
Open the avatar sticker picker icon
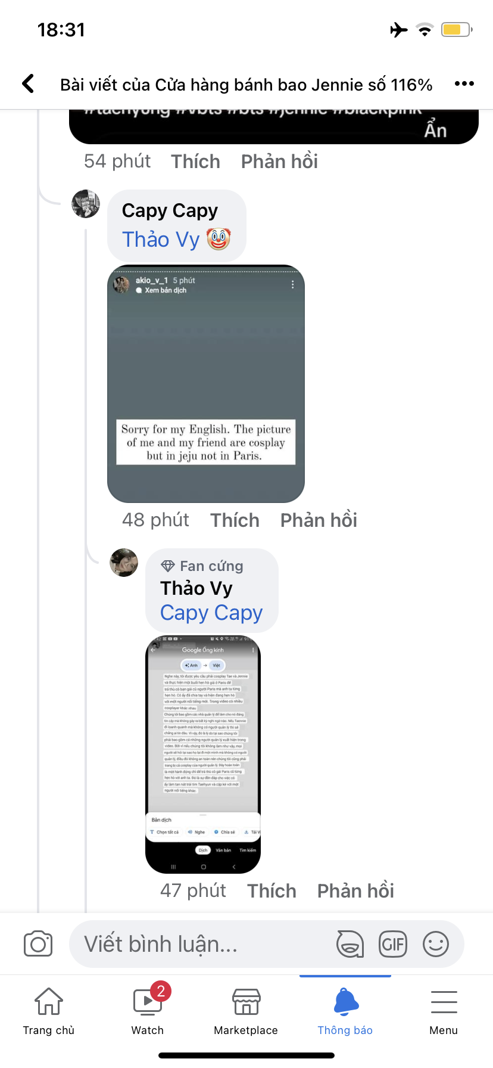pos(350,944)
